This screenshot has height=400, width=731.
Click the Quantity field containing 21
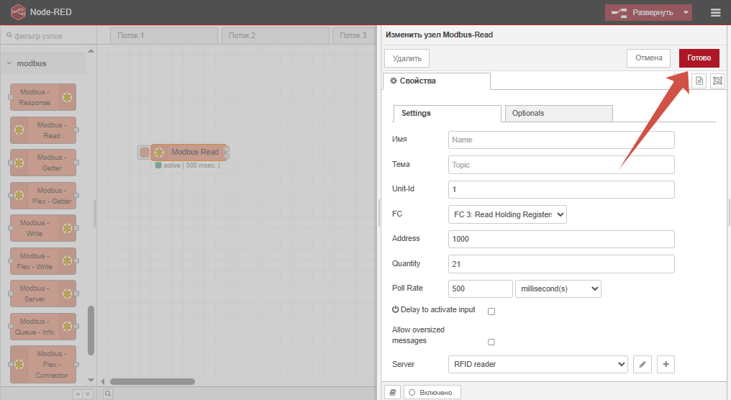[561, 264]
